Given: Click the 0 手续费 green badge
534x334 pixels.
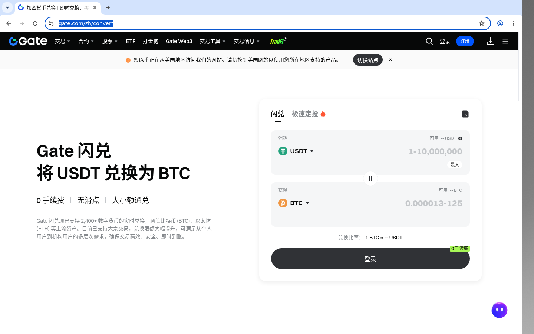Looking at the screenshot, I should coord(460,248).
